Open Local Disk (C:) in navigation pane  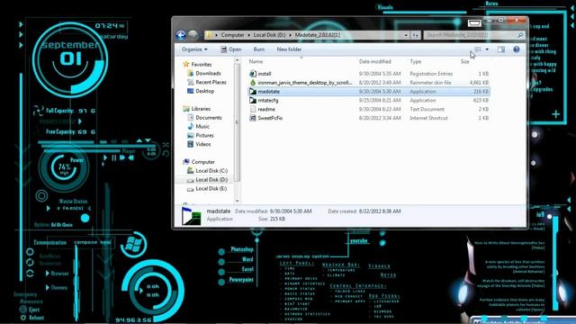click(x=211, y=171)
